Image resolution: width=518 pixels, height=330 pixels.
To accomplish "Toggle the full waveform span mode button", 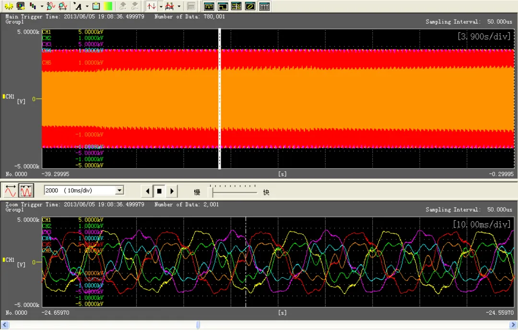I will click(11, 191).
